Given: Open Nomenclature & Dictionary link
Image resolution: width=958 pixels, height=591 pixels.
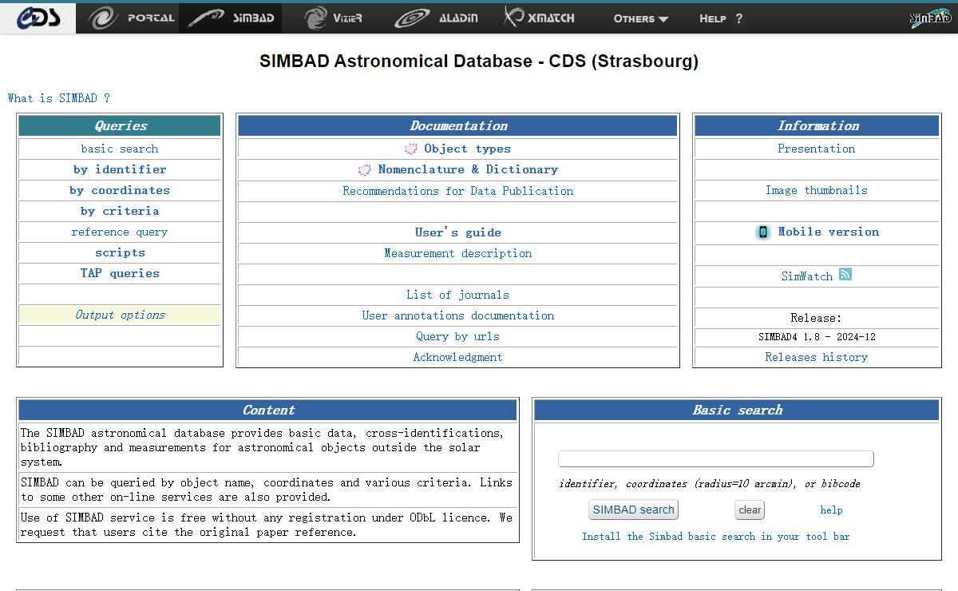Looking at the screenshot, I should [468, 169].
